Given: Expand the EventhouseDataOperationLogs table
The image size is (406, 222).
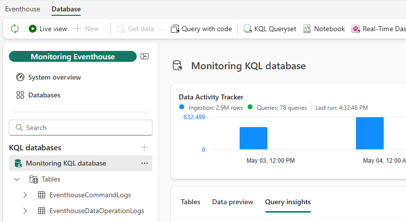Looking at the screenshot, I should tap(25, 211).
